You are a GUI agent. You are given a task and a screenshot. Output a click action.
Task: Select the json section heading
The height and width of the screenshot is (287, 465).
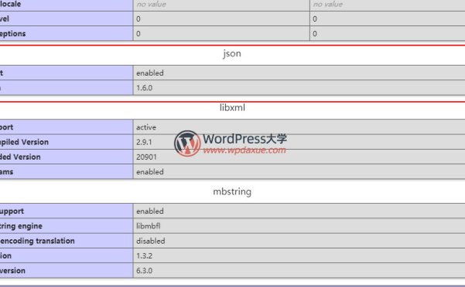pyautogui.click(x=232, y=54)
